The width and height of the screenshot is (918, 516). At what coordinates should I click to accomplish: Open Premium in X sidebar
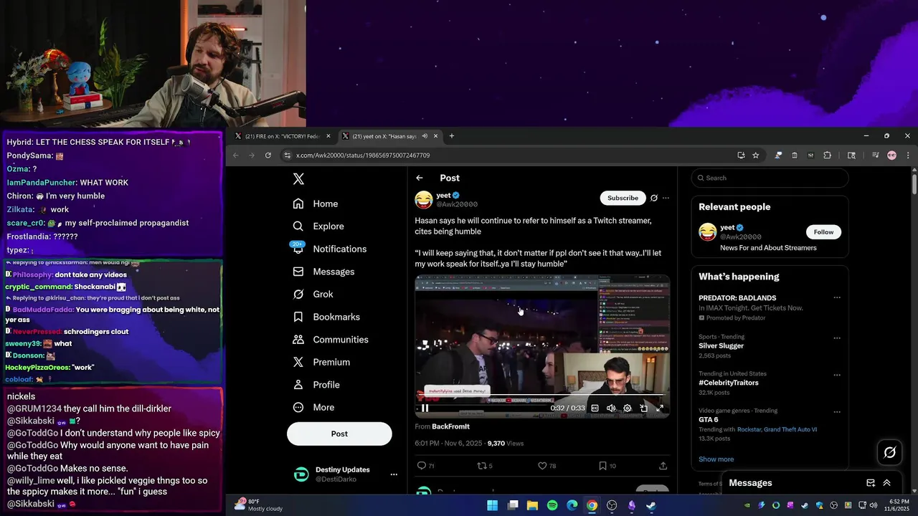point(322,362)
